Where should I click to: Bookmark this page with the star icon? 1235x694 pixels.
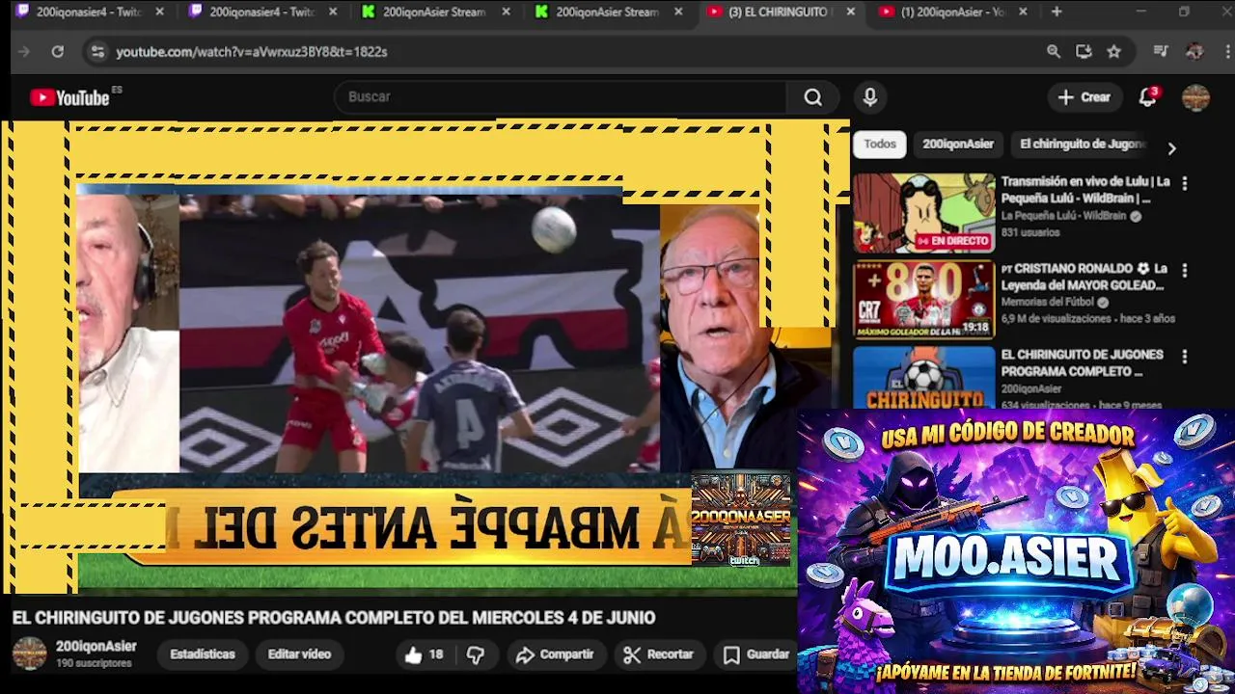pos(1114,52)
